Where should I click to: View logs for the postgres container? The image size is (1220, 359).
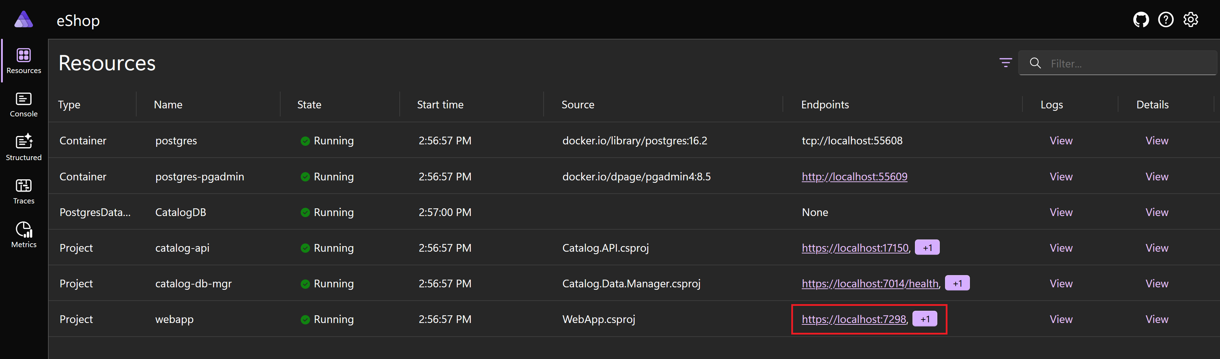pos(1061,141)
